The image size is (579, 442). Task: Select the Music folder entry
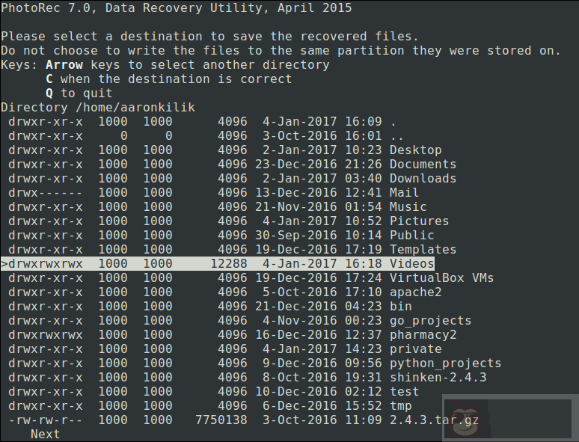tap(408, 207)
